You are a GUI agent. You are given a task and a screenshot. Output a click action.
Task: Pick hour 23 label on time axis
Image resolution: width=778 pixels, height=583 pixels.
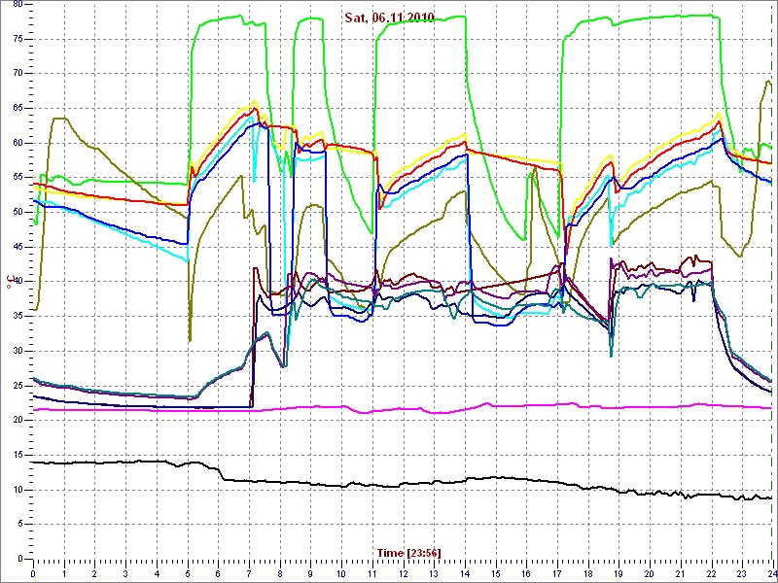click(x=742, y=572)
